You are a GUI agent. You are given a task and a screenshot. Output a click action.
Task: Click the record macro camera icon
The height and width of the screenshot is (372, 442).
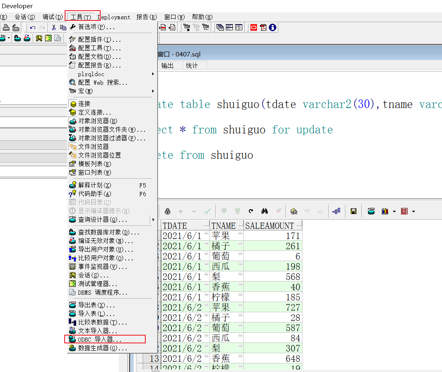[187, 27]
